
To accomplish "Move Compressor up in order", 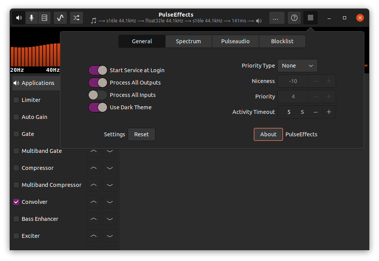I will (94, 168).
